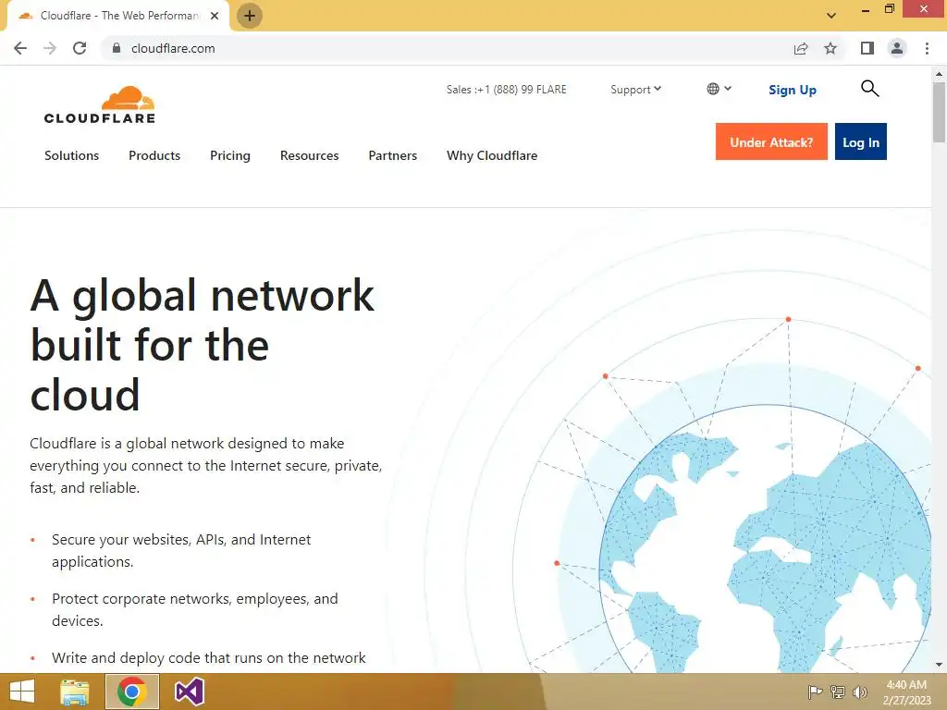Open a new tab with the plus button

[250, 16]
